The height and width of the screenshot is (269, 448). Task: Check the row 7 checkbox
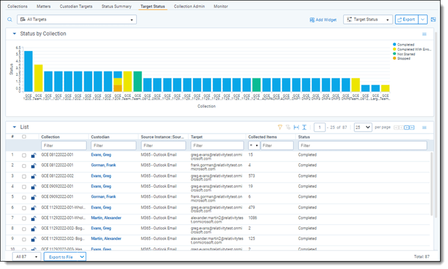(24, 218)
